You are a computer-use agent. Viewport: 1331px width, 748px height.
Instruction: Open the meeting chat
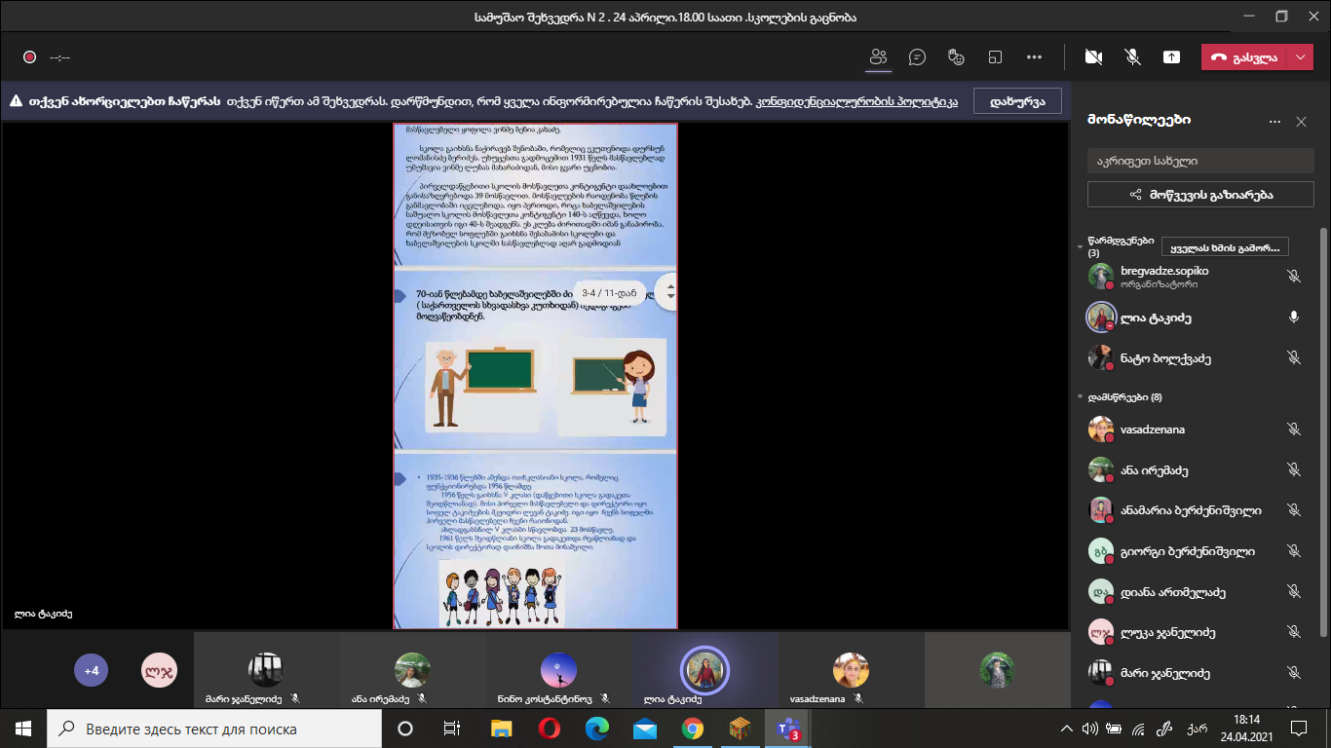coord(917,57)
